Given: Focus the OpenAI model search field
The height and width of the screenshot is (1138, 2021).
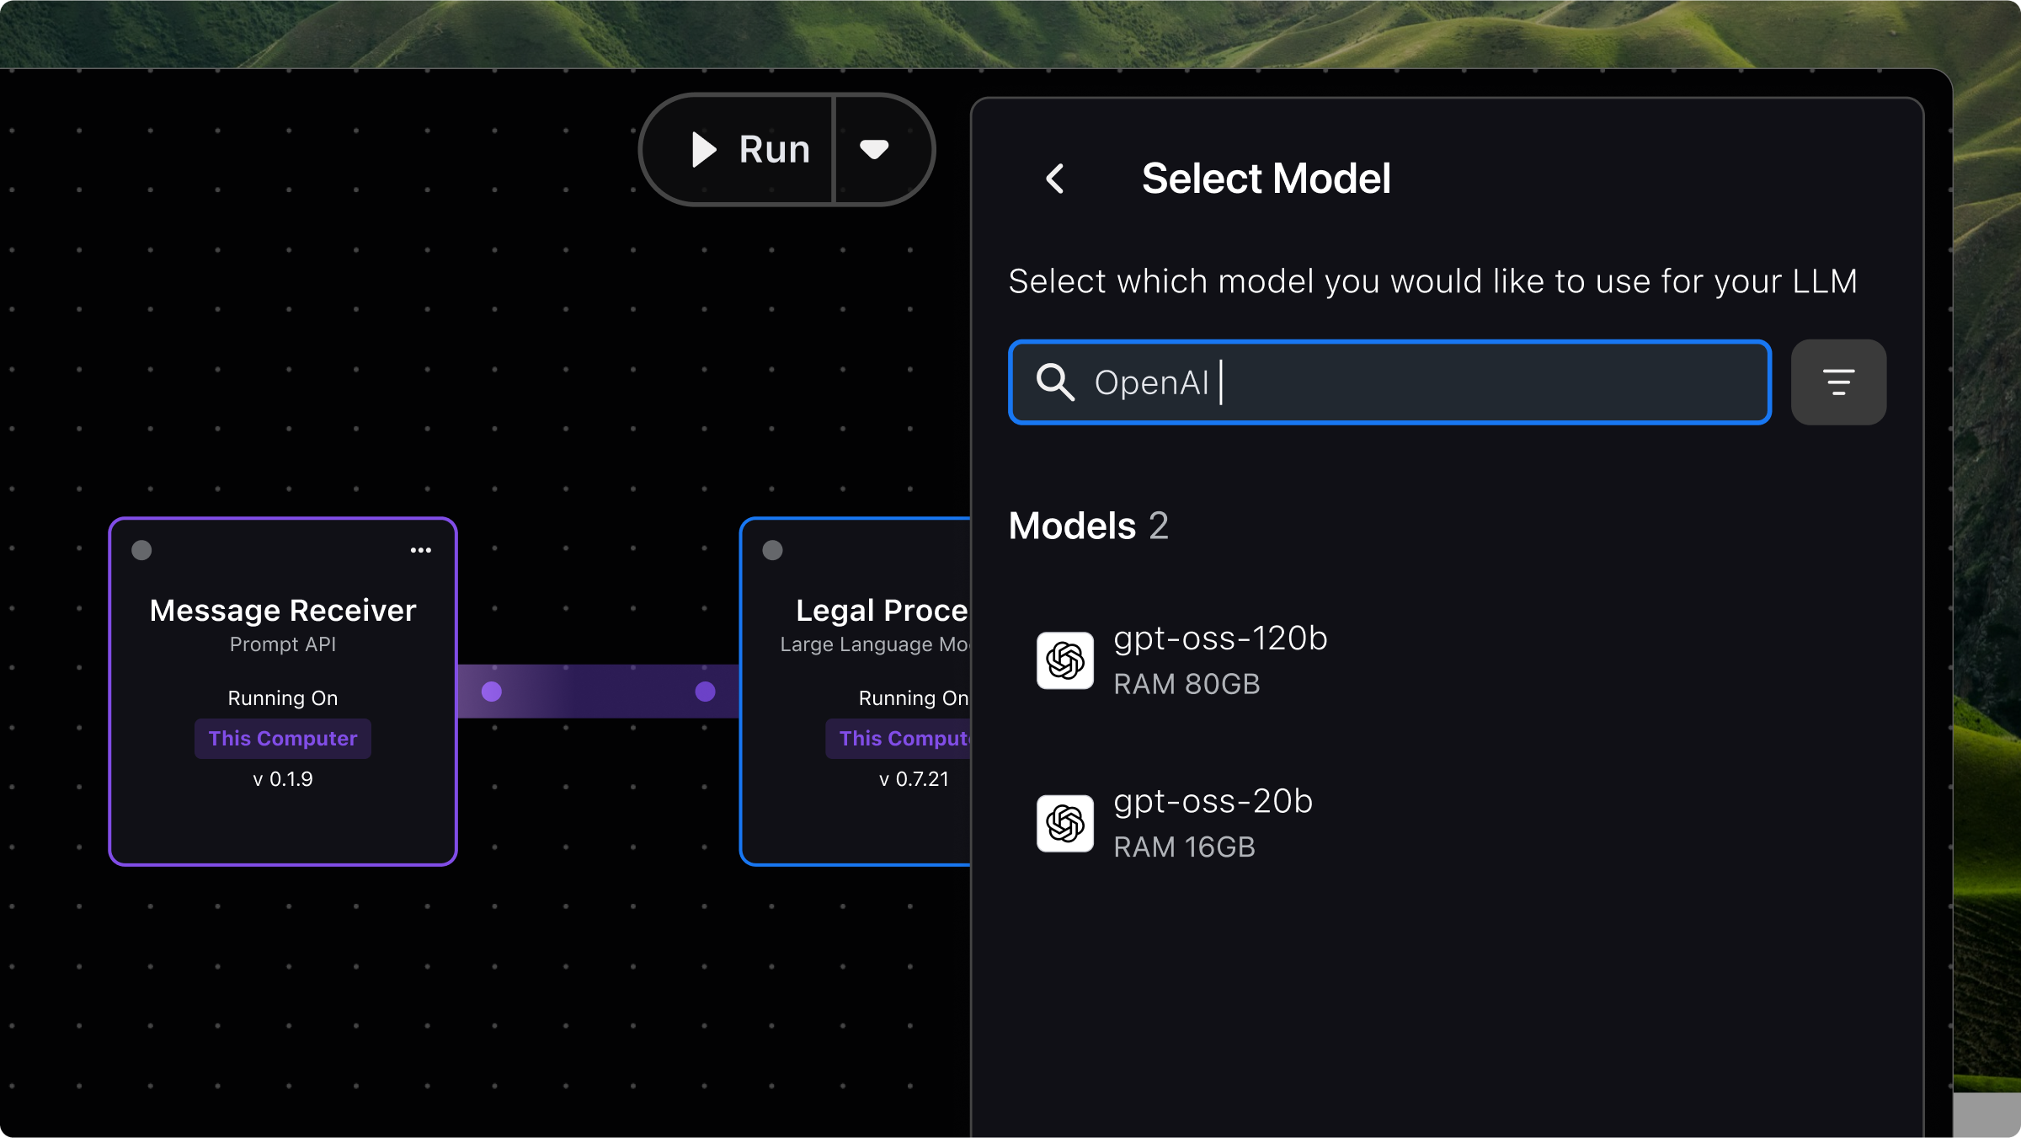Looking at the screenshot, I should pos(1389,382).
